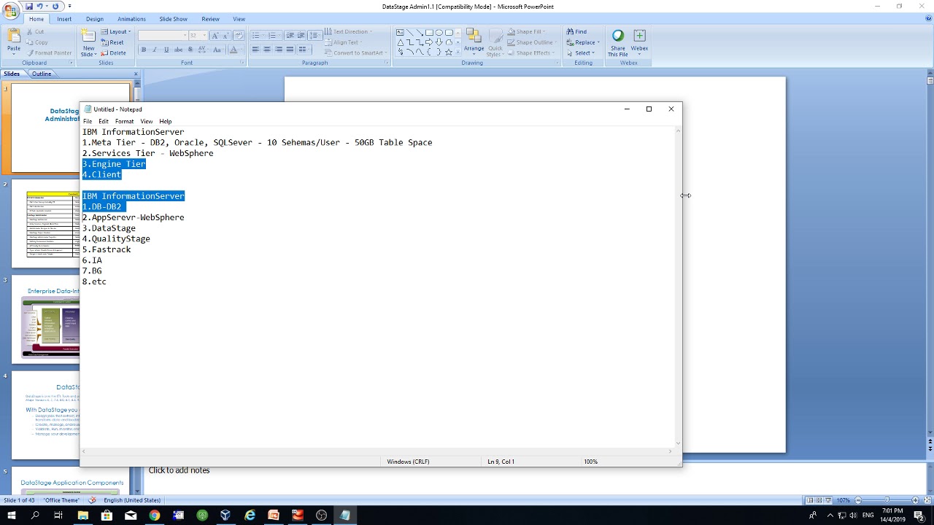Viewport: 934px width, 525px height.
Task: Reset the slide layout
Action: coord(113,42)
